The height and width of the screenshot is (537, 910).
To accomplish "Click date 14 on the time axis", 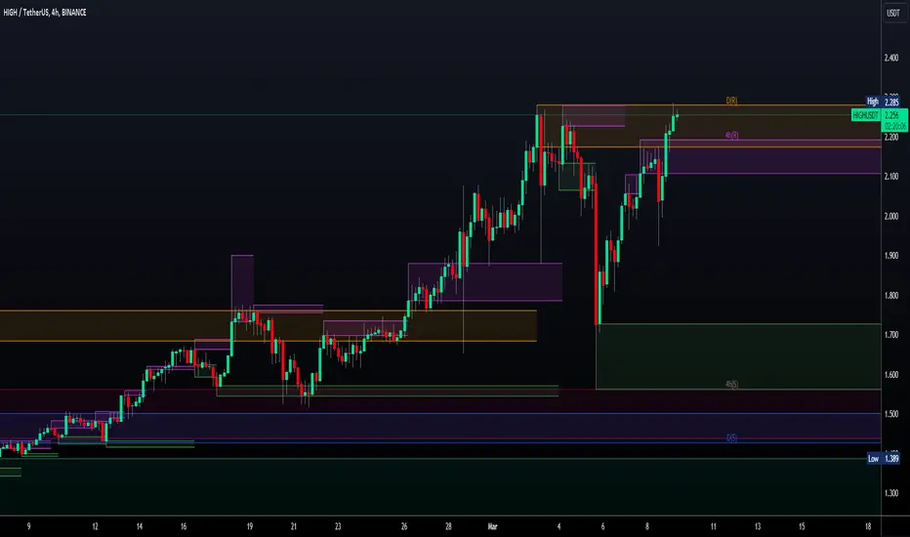I will point(140,526).
